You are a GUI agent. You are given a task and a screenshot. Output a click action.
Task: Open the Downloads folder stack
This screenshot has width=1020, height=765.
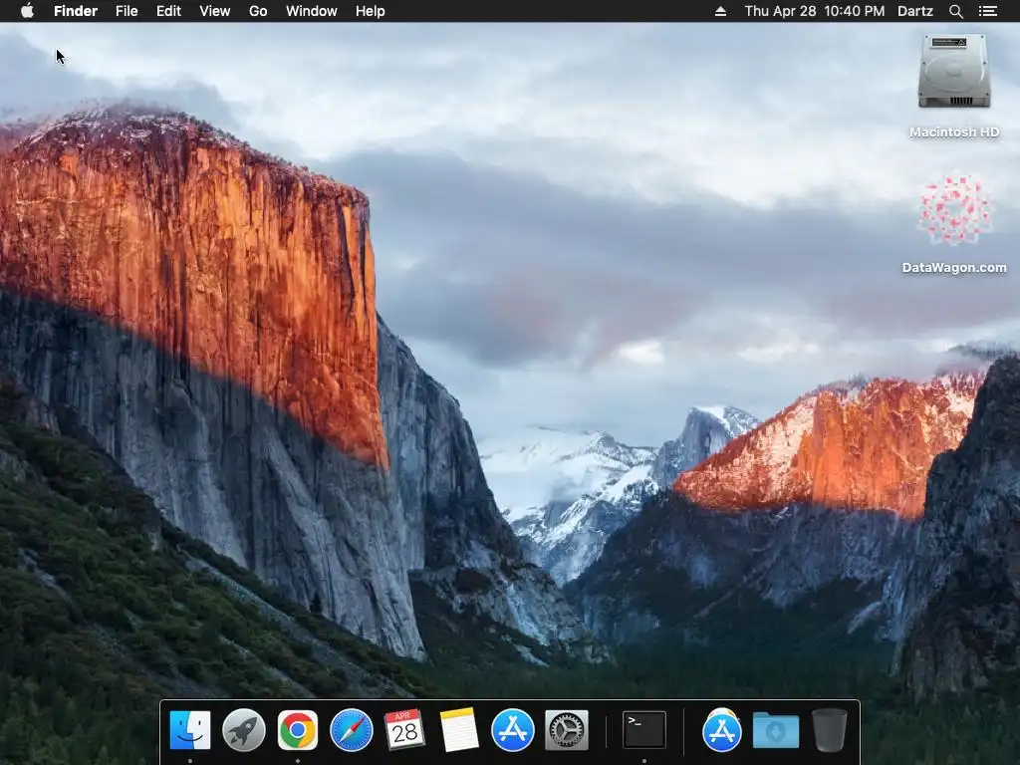(775, 730)
